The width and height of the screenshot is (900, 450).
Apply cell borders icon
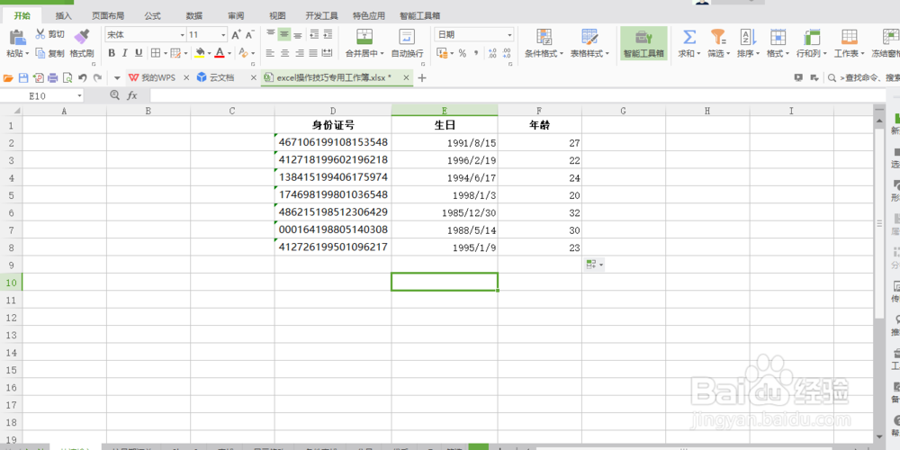(155, 53)
